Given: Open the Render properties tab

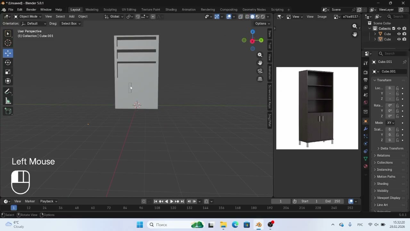Looking at the screenshot, I should point(365,72).
